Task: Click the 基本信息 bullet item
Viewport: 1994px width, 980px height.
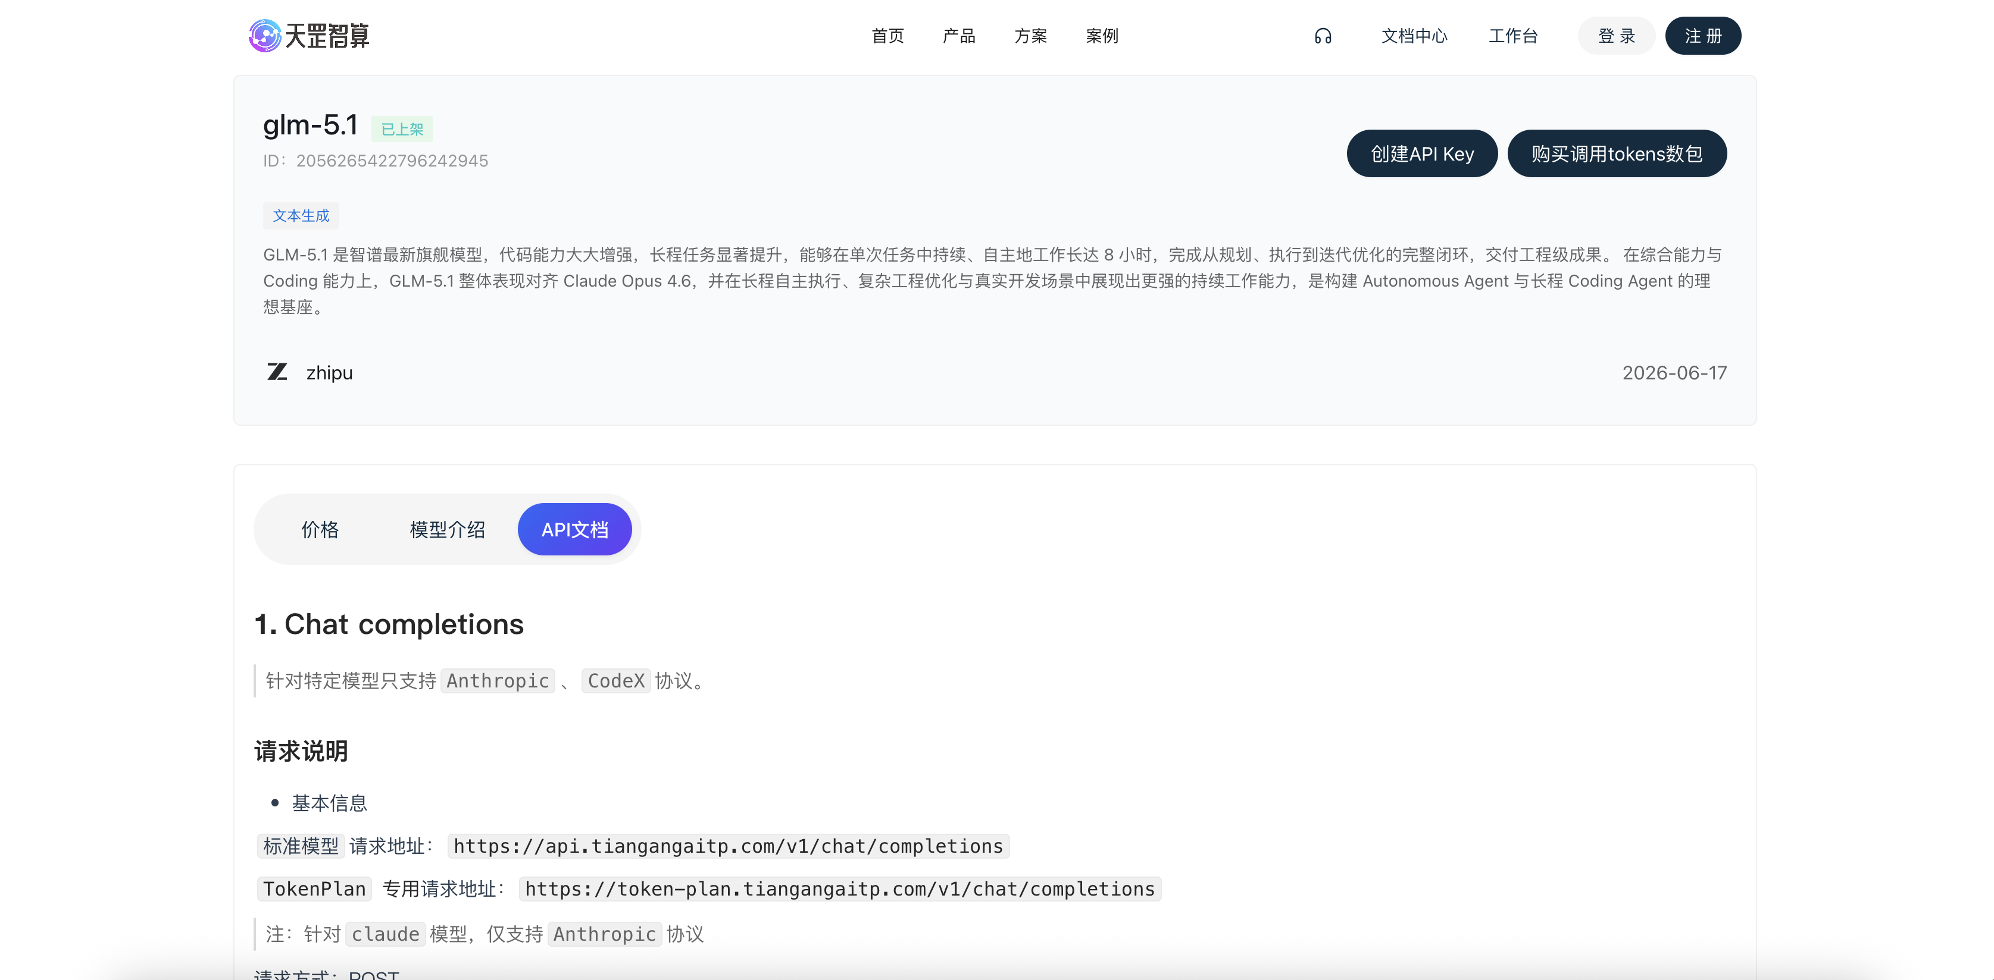Action: coord(329,803)
